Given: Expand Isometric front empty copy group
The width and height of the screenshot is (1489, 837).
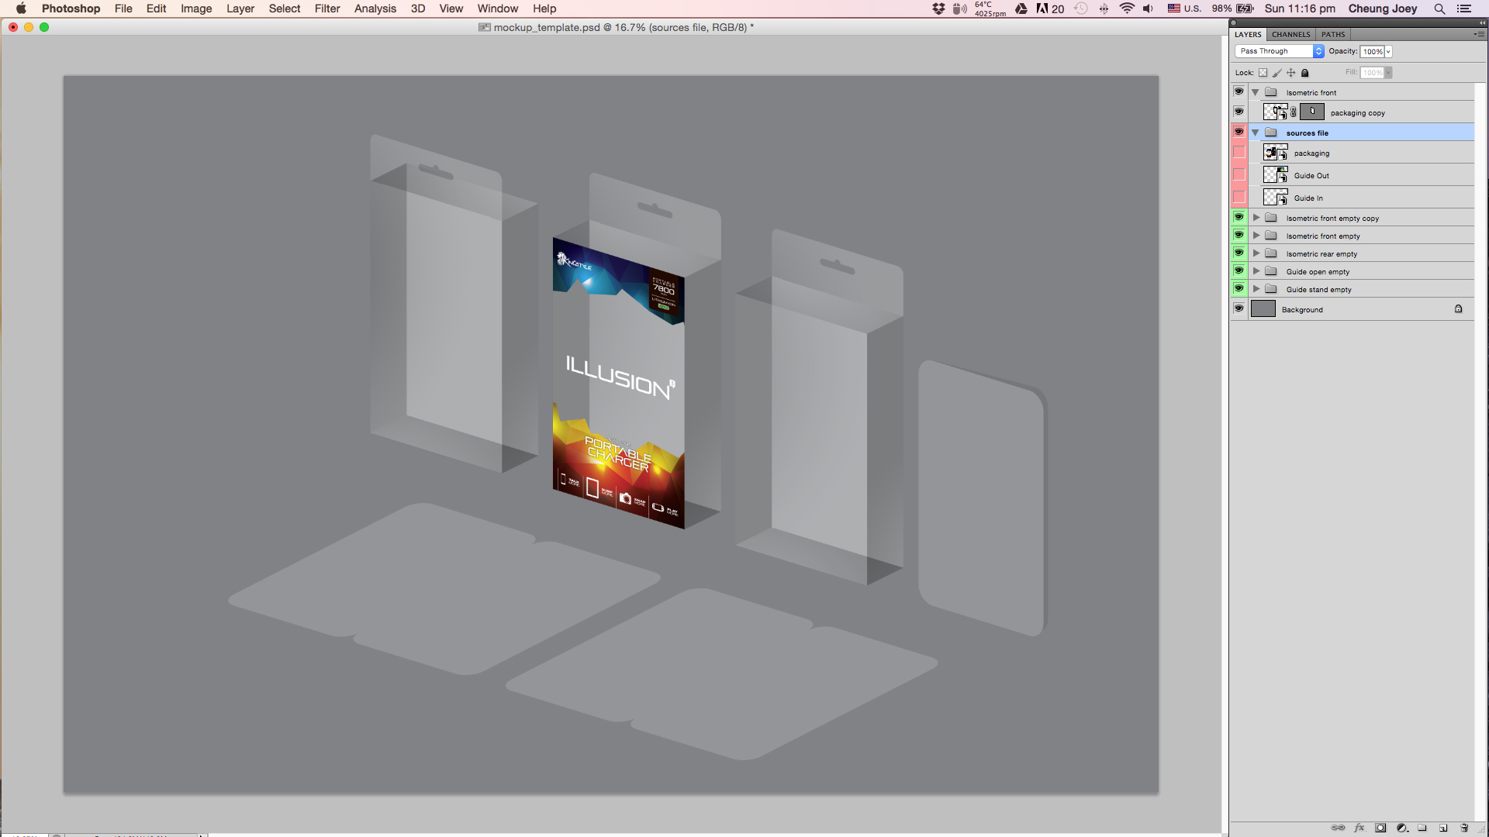Looking at the screenshot, I should (x=1256, y=218).
